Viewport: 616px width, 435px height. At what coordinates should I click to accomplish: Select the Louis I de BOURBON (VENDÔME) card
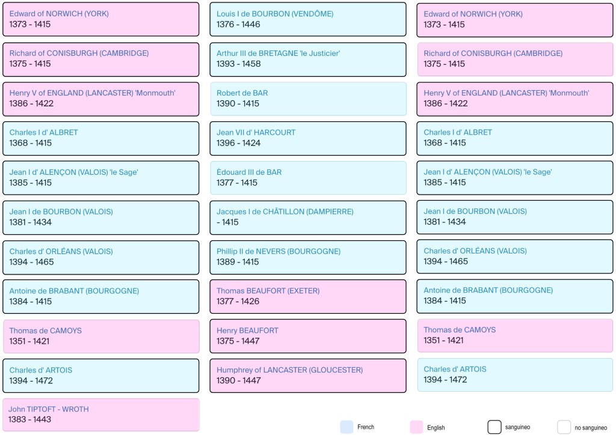[x=308, y=19]
